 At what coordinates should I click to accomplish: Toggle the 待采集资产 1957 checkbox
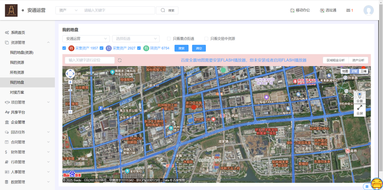coord(64,48)
